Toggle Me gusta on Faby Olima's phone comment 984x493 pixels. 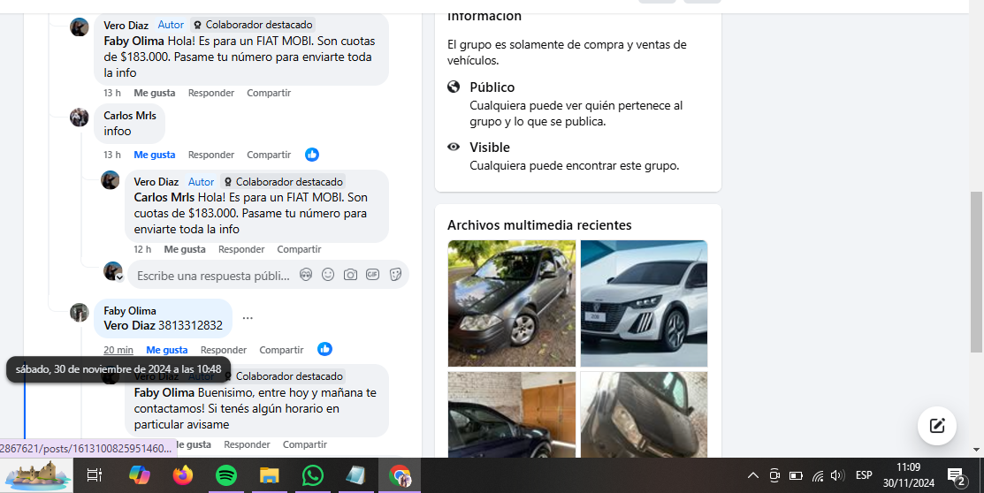tap(167, 350)
